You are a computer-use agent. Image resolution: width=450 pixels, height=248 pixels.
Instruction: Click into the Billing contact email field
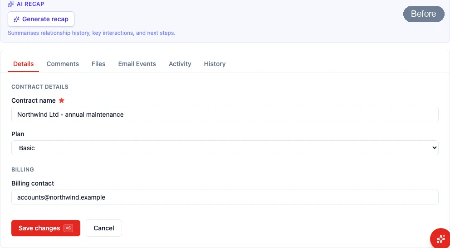coord(225,197)
